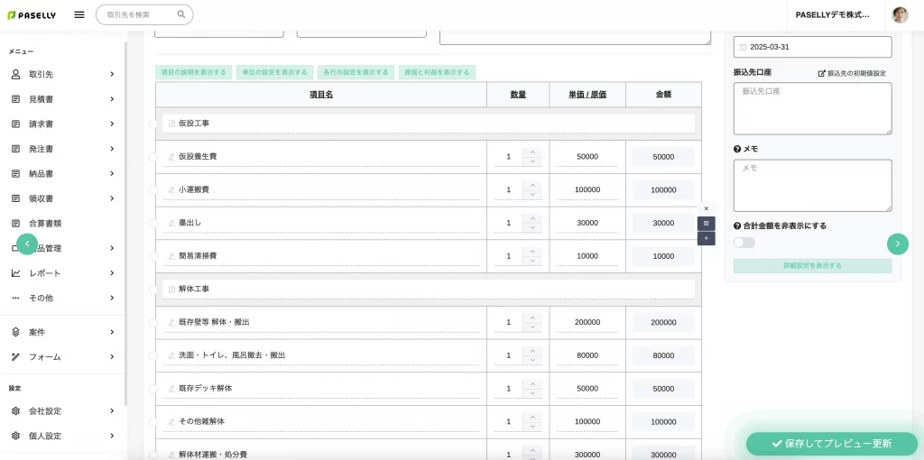Expand the 請求書 sidebar item
924x460 pixels.
pos(62,124)
